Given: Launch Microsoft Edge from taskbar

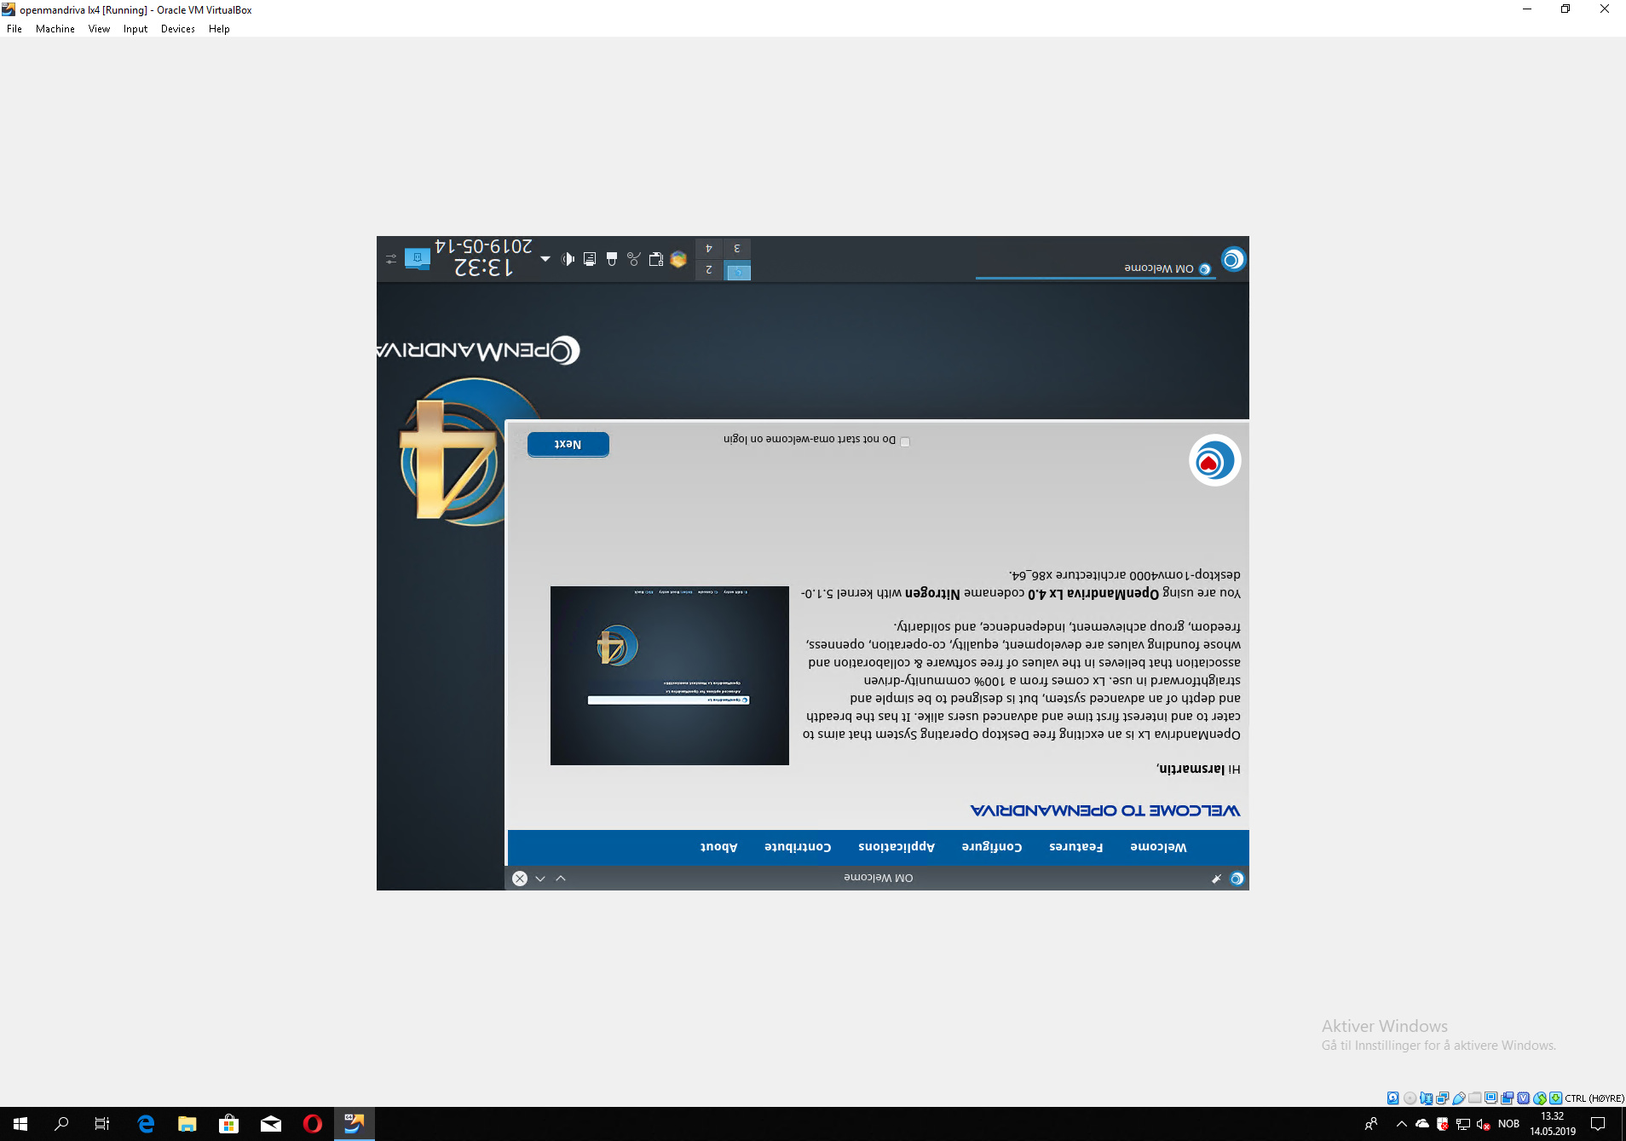Looking at the screenshot, I should coord(146,1124).
